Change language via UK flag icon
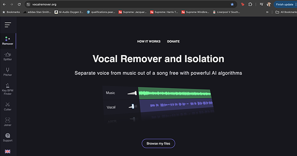The width and height of the screenshot is (297, 156). [x=7, y=151]
